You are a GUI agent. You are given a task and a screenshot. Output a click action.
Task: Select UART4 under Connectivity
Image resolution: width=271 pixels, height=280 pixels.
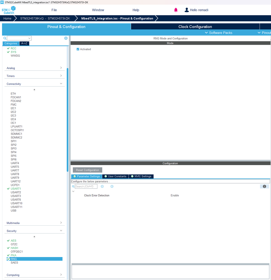pos(15,163)
